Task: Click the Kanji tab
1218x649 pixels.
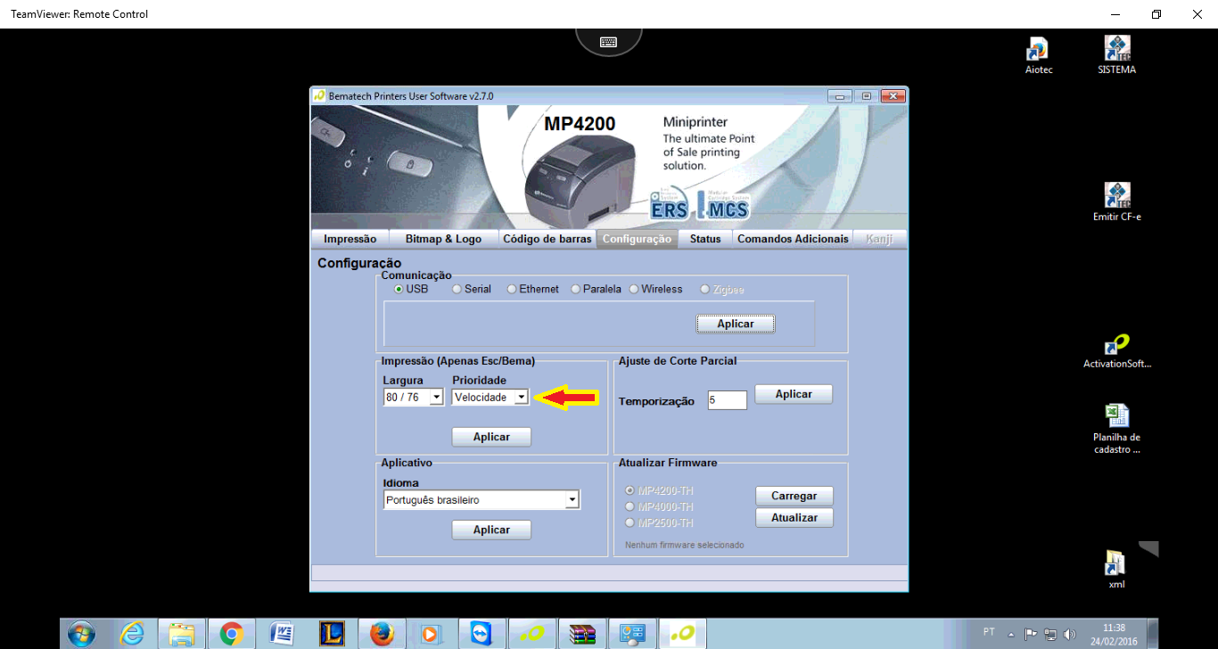Action: tap(879, 239)
